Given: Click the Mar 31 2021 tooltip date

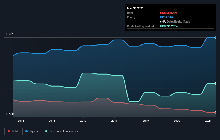Looking at the screenshot, I should pos(135,8).
